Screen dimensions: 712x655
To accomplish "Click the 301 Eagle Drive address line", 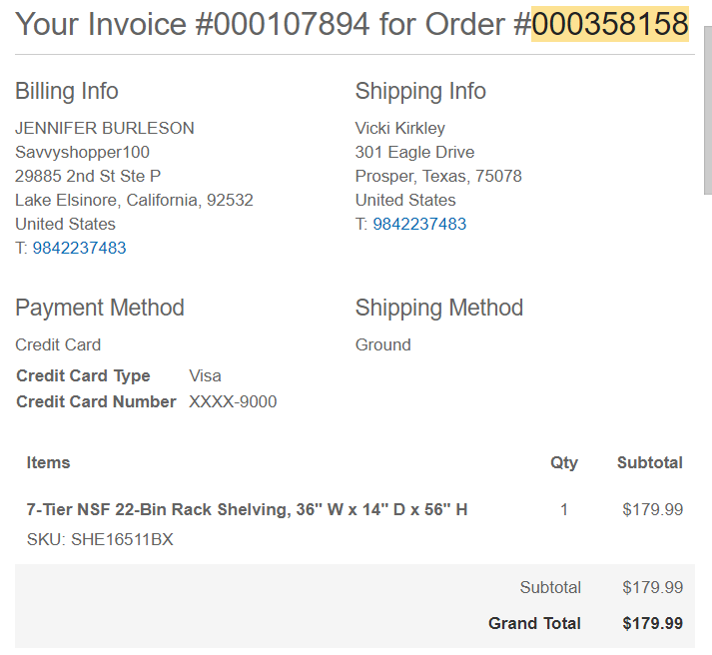I will (x=414, y=152).
